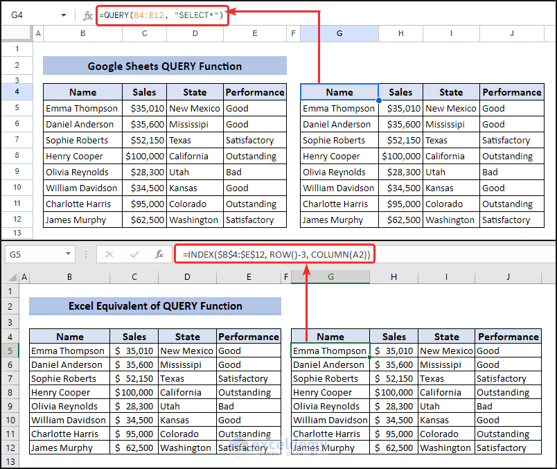Screen dimensions: 557x469
Task: Click $100,000 in Excel column C
Action: (x=134, y=392)
